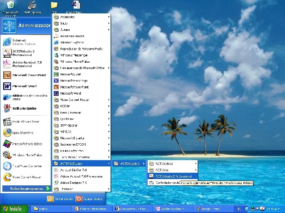Open Total Video Converter from the Start menu left pane
The image size is (285, 213).
point(26,166)
